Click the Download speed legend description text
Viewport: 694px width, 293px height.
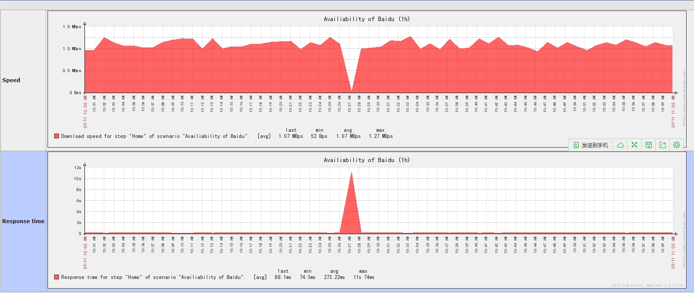coord(155,136)
